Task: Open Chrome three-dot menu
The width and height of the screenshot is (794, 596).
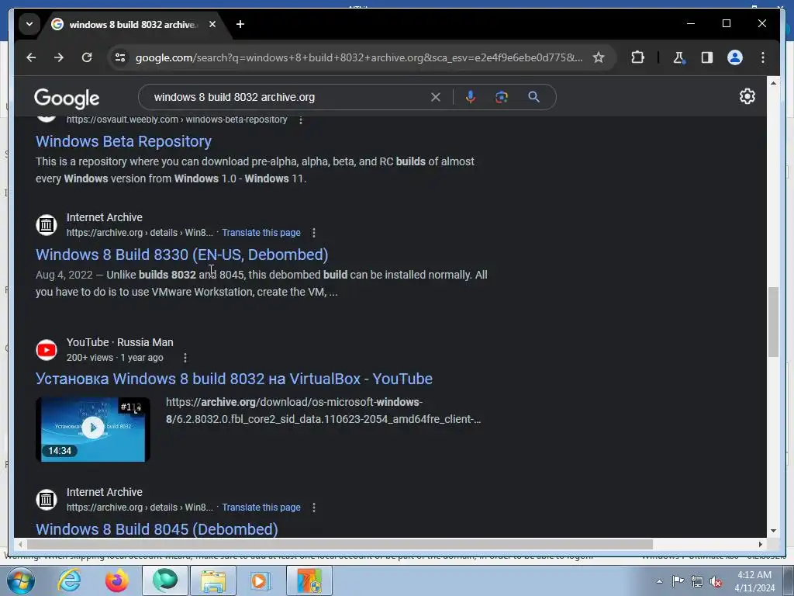Action: 763,57
